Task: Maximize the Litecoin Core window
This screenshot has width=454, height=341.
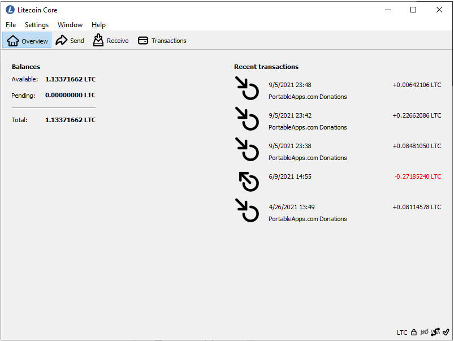Action: (413, 10)
